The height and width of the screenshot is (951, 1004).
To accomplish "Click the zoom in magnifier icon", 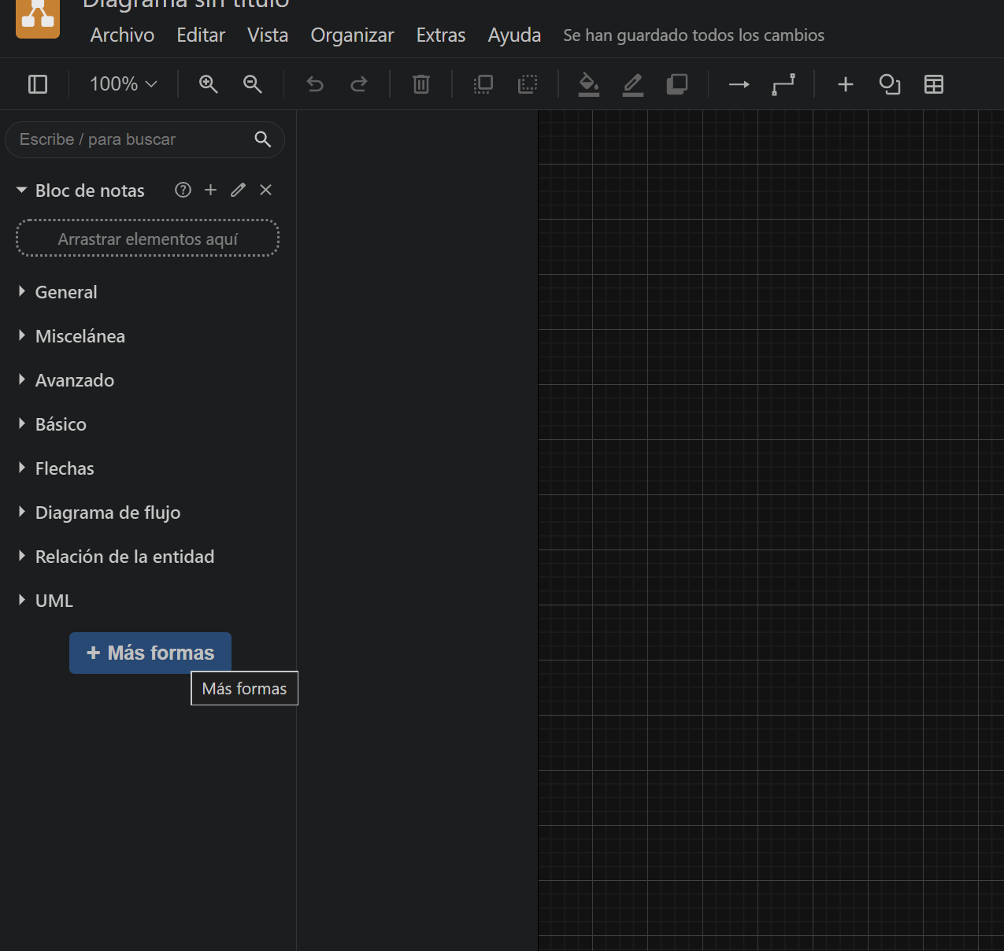I will tap(208, 84).
